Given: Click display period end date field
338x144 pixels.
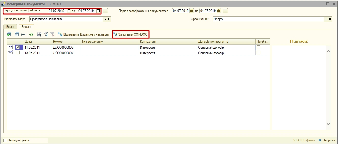Looking at the screenshot, I should pos(208,11).
